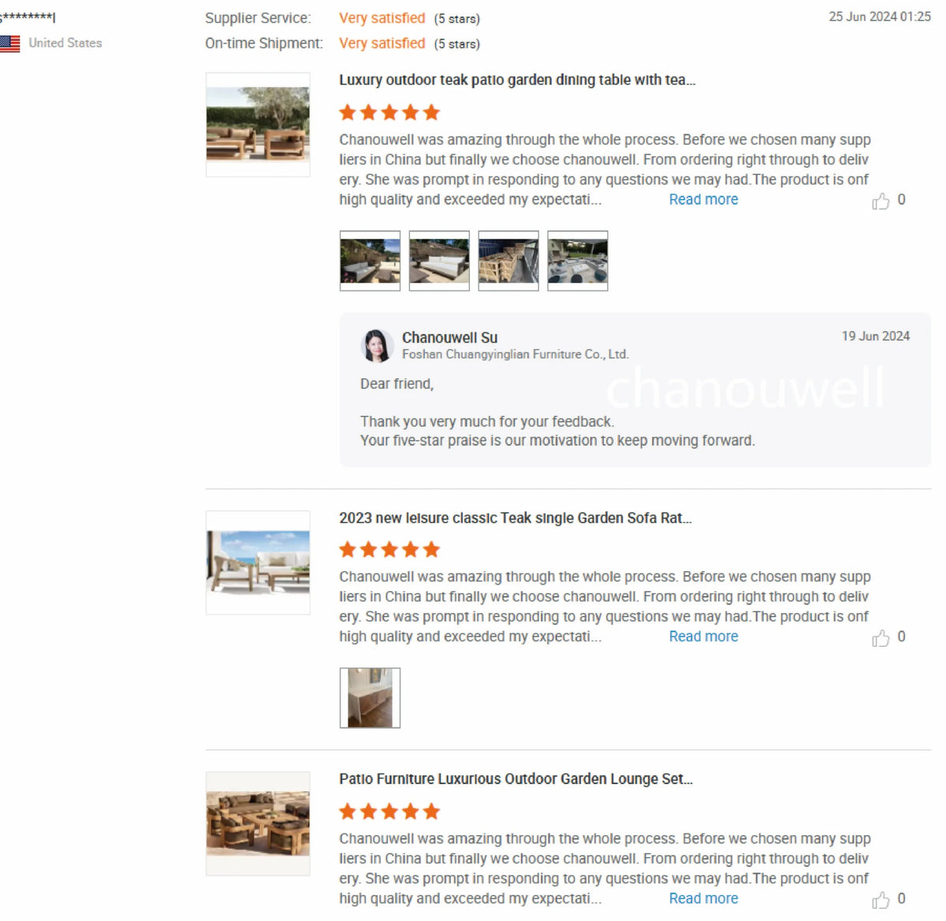Like the Teak single Garden Sofa review

(x=881, y=637)
